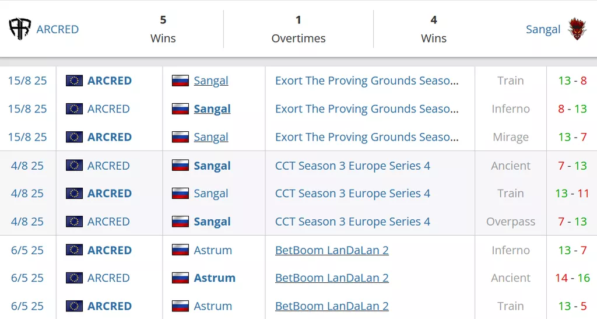The height and width of the screenshot is (319, 597).
Task: Open the ARCRED team link in header
Action: point(57,29)
